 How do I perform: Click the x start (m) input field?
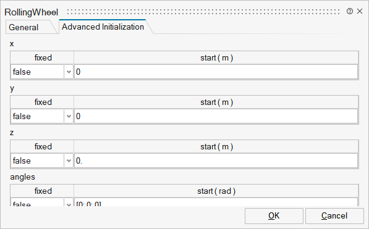tap(216, 72)
